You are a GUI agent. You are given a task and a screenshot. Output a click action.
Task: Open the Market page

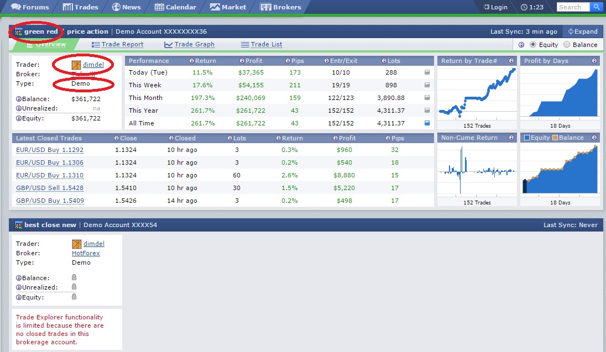(228, 7)
